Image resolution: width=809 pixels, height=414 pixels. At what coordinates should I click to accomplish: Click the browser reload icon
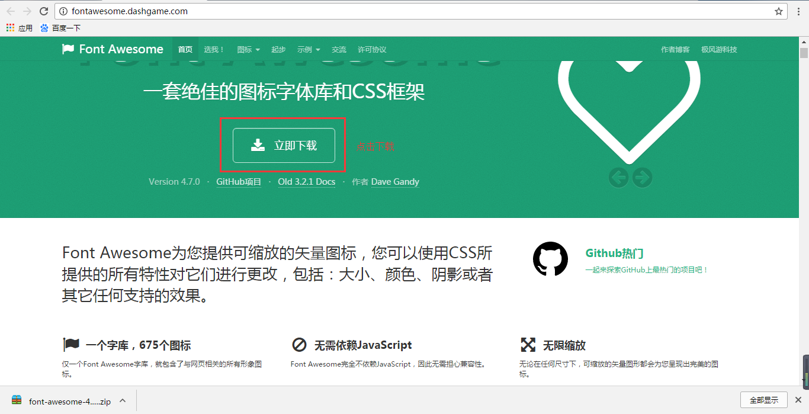[44, 11]
